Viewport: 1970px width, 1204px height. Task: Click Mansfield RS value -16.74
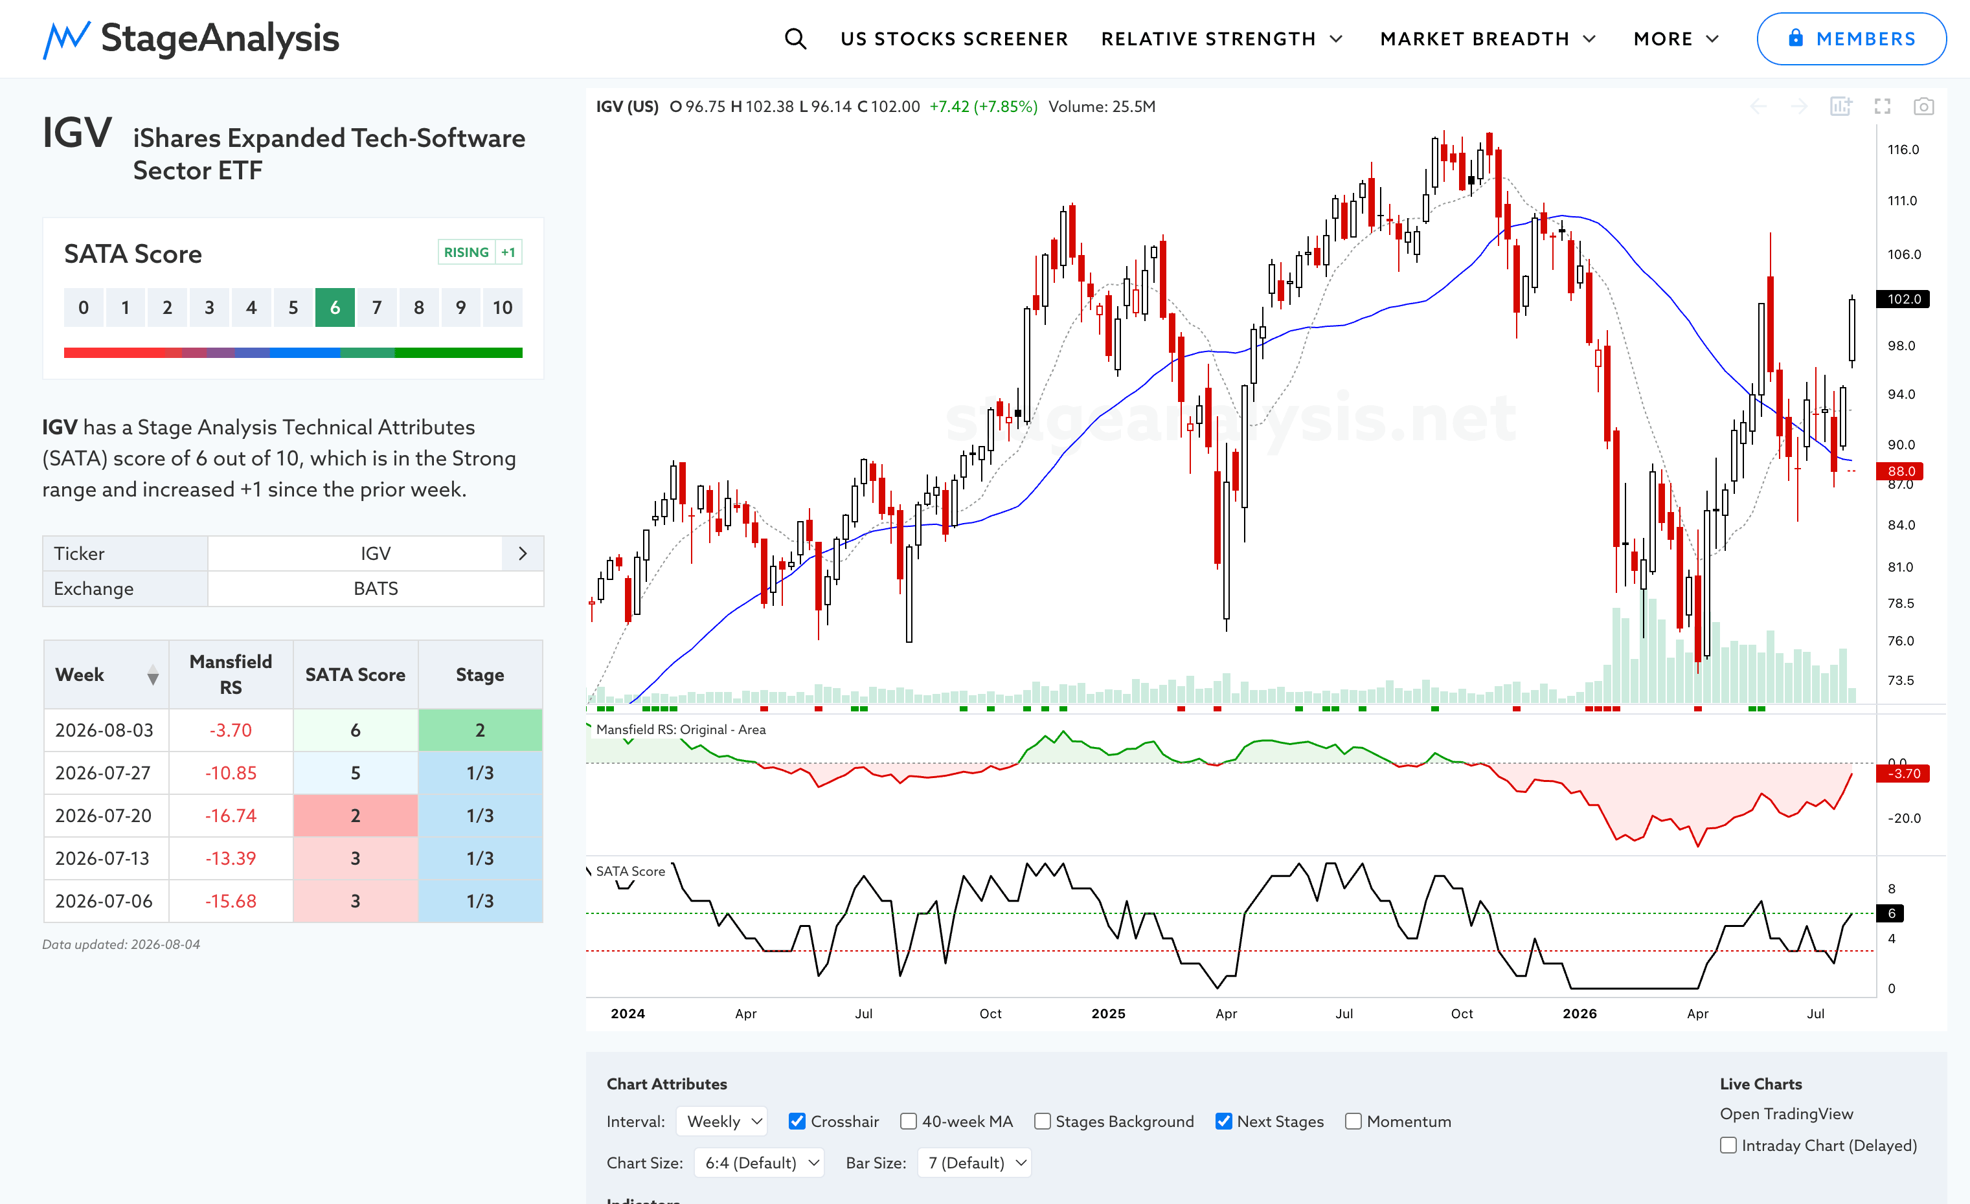point(231,816)
